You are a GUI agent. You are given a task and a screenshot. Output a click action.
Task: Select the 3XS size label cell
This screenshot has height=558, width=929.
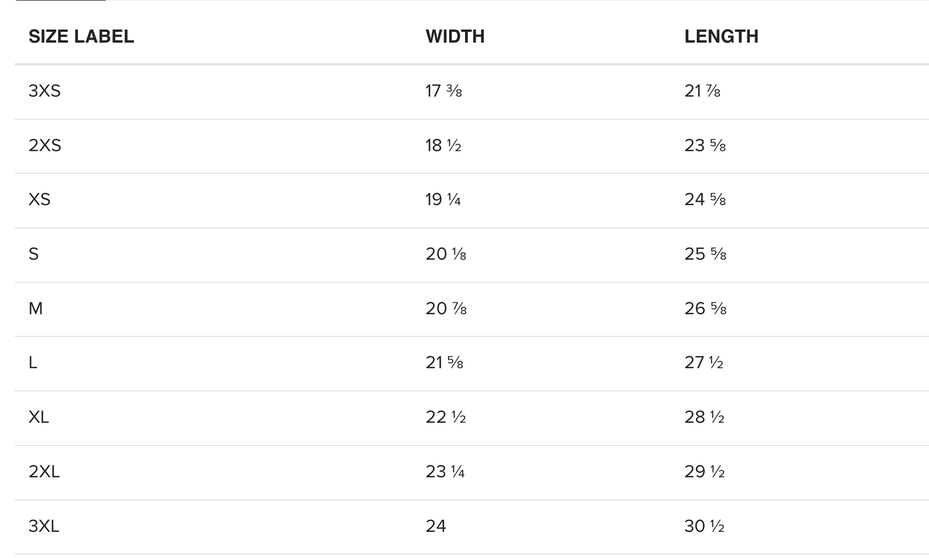click(44, 91)
